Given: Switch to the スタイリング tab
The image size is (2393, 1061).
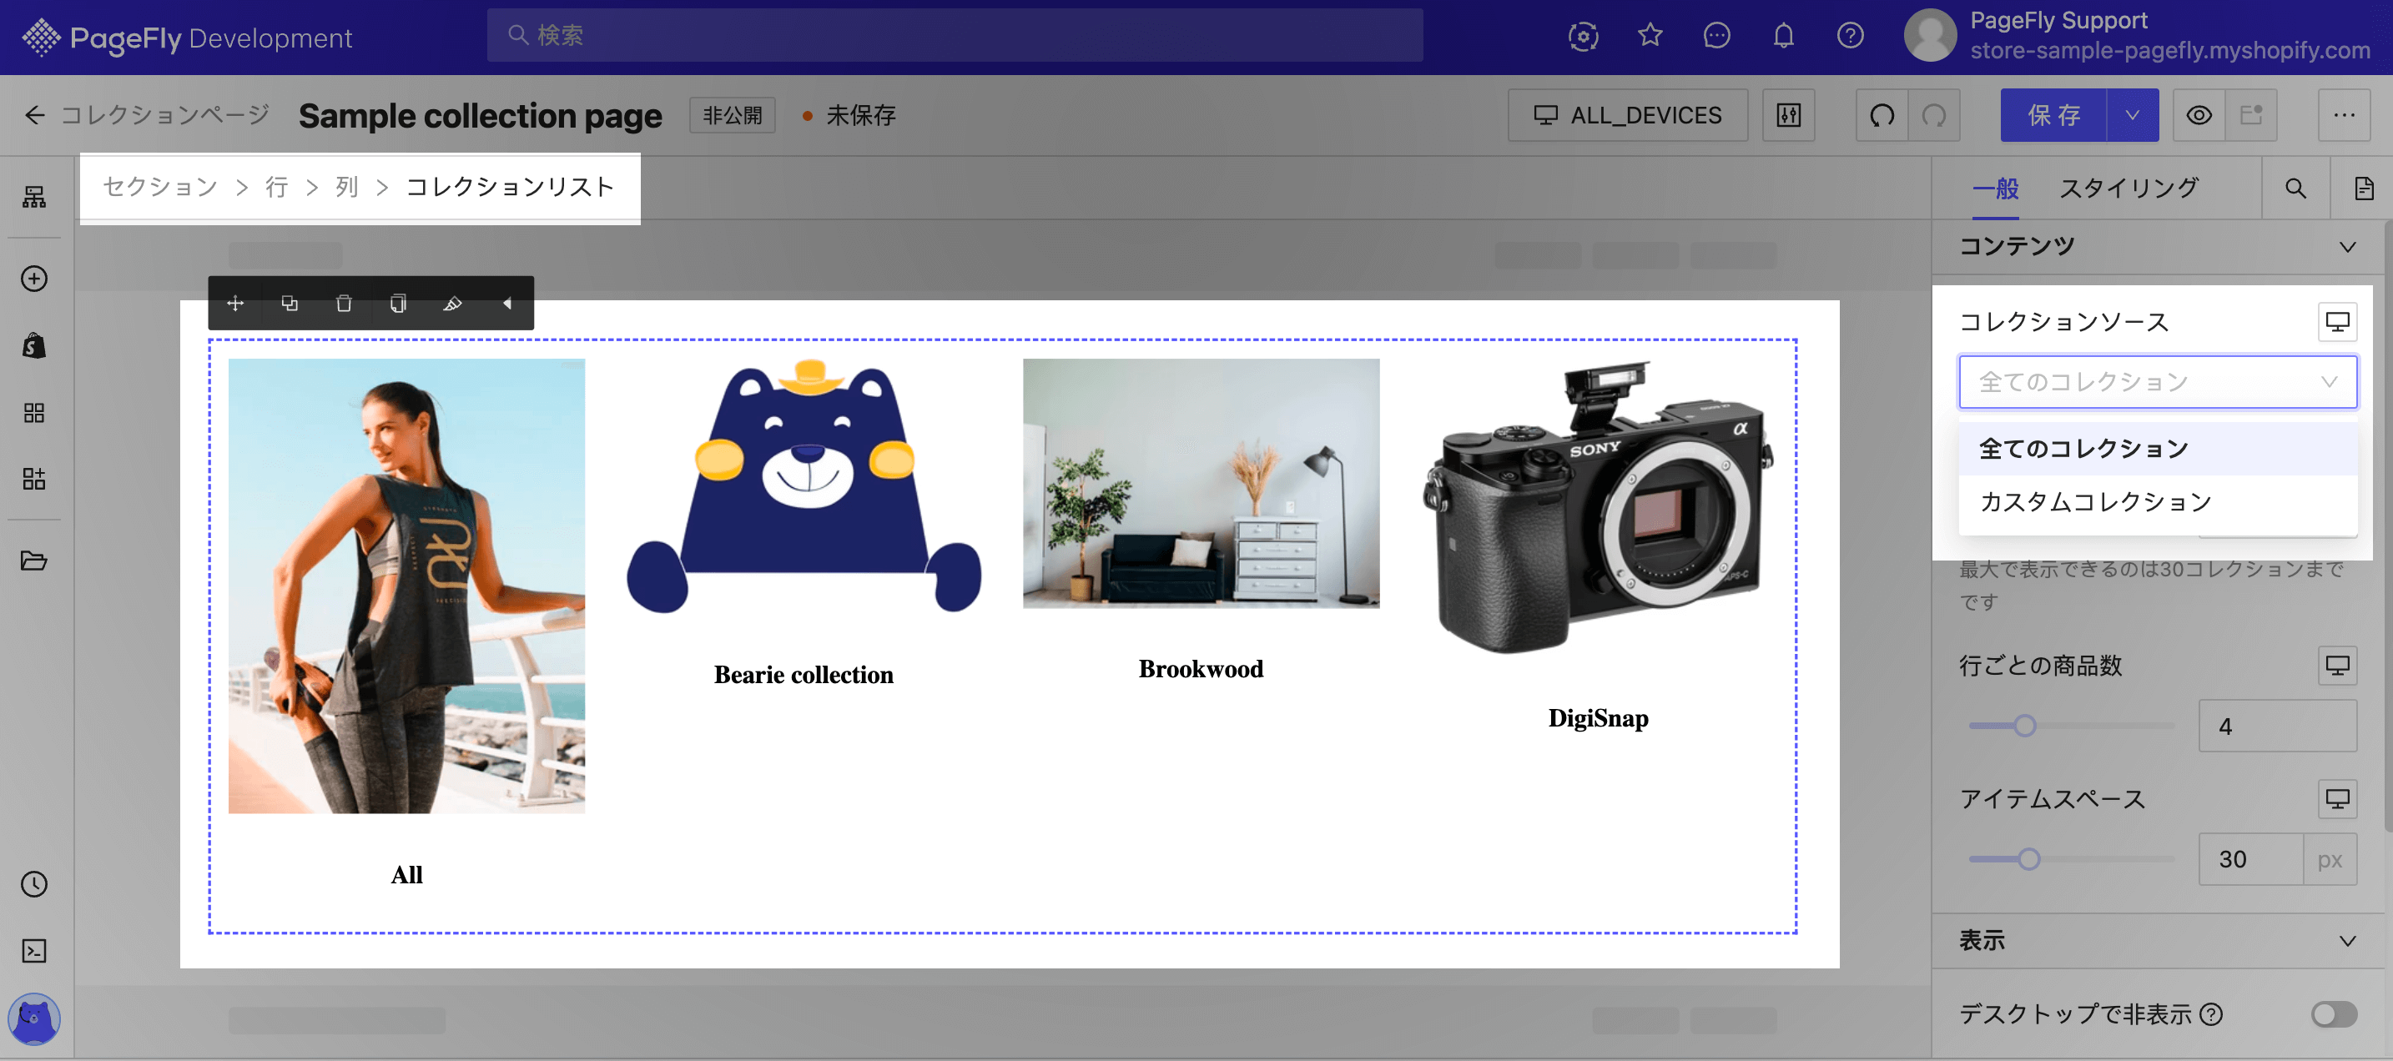Looking at the screenshot, I should click(x=2129, y=189).
